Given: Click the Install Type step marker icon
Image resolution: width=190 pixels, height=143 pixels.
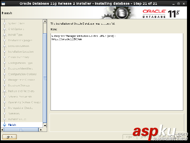Looking at the screenshot, I should coord(5,35).
